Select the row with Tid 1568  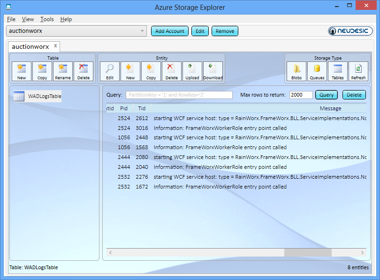pos(236,147)
